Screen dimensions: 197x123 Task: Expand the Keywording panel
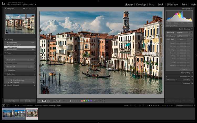(x=192, y=73)
